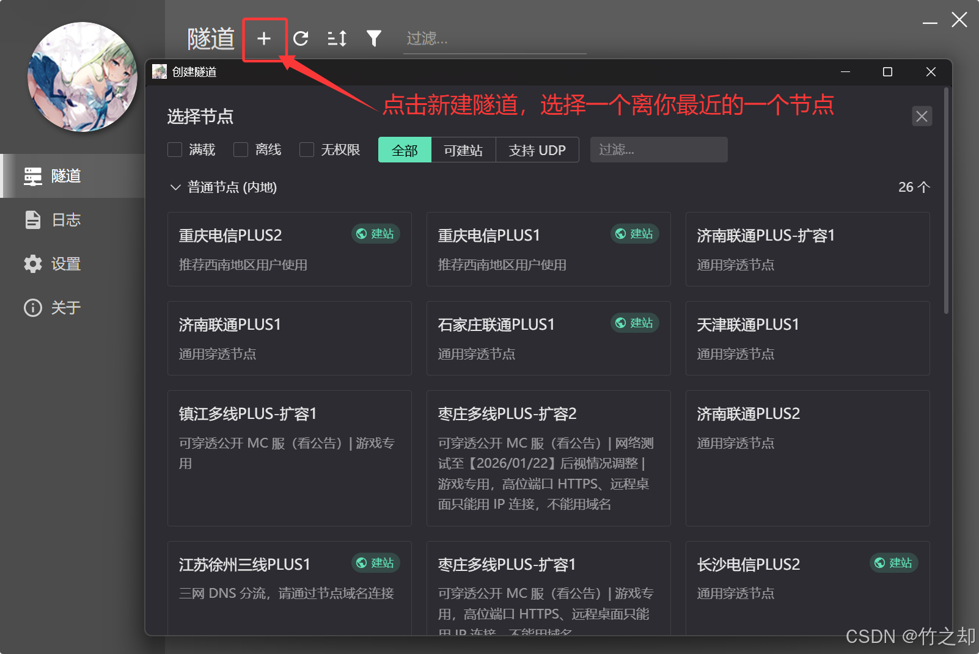Click the 过滤 input field in the dialog

[659, 150]
